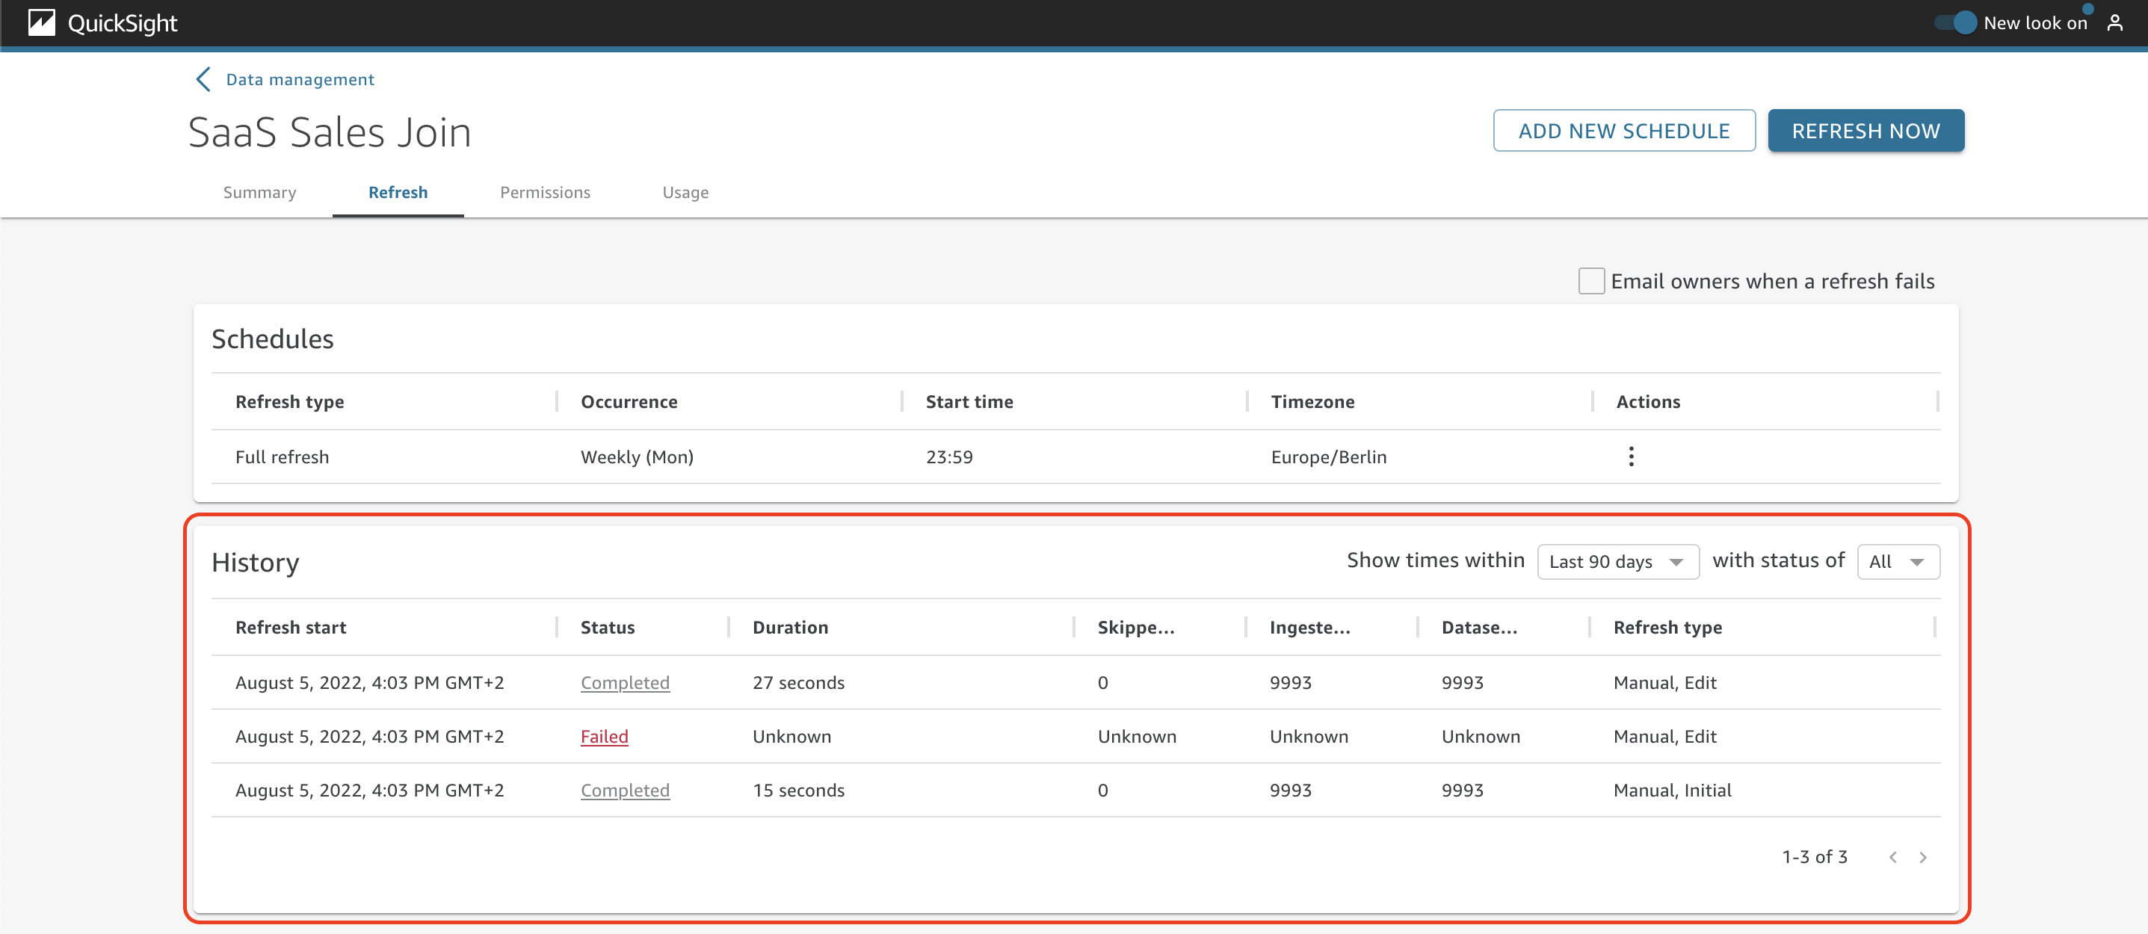Click the Completed link for 27 seconds refresh

625,683
